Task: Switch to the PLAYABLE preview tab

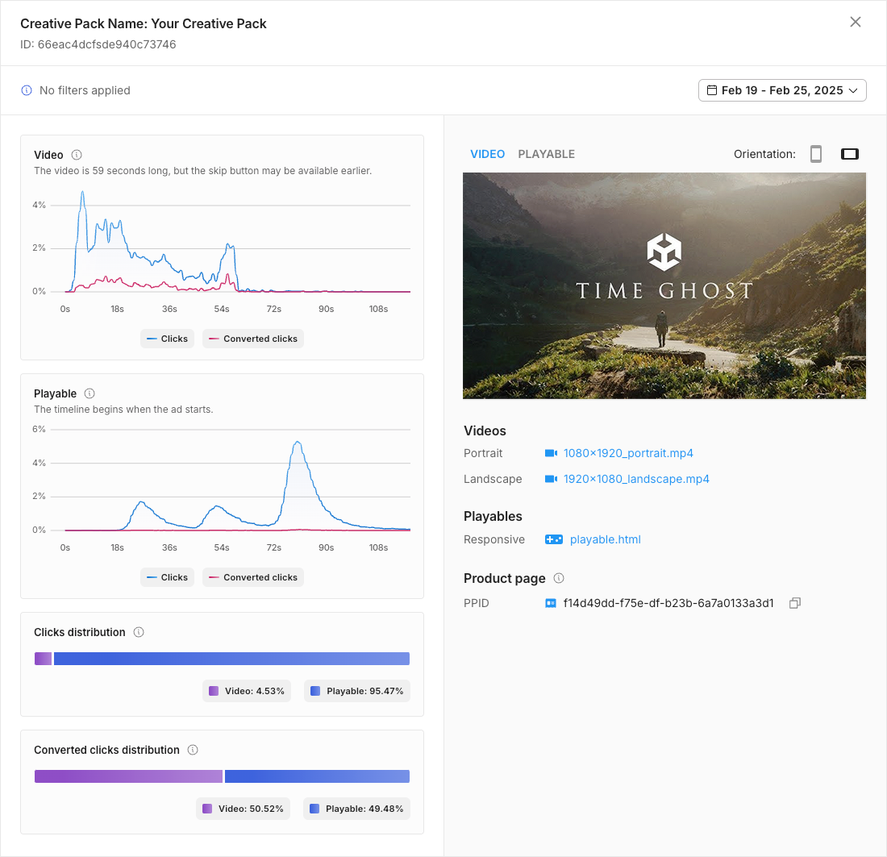Action: coord(546,154)
